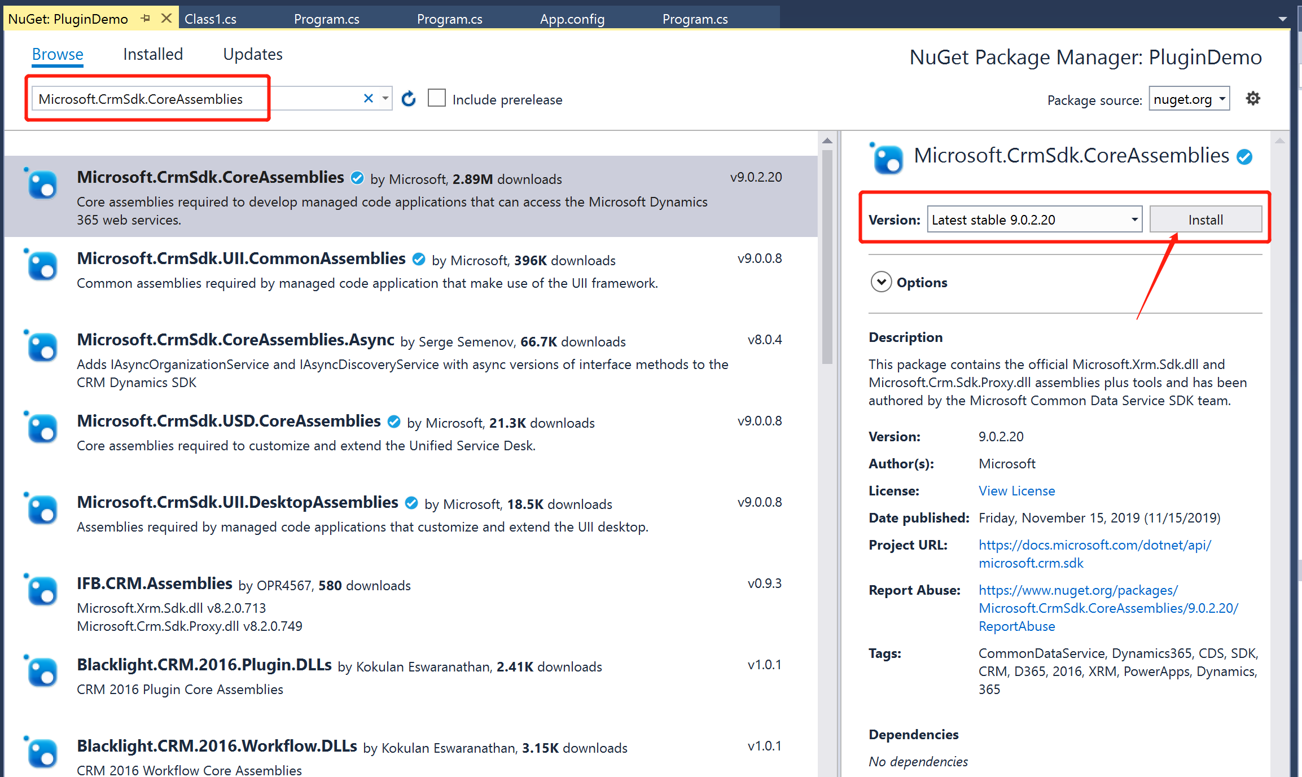Click the Install button
The width and height of the screenshot is (1302, 777).
(x=1205, y=220)
